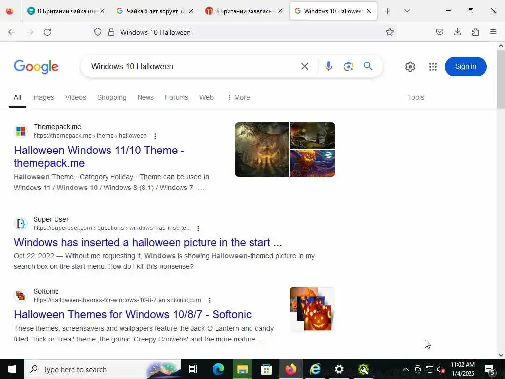Click the Super User site name
This screenshot has height=379, width=505.
click(51, 219)
